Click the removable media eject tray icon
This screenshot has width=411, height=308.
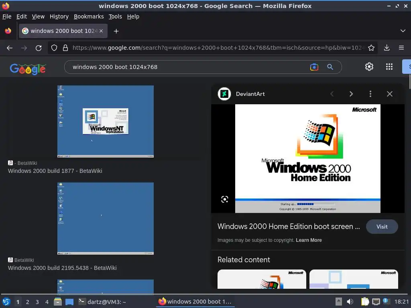pyautogui.click(x=339, y=302)
